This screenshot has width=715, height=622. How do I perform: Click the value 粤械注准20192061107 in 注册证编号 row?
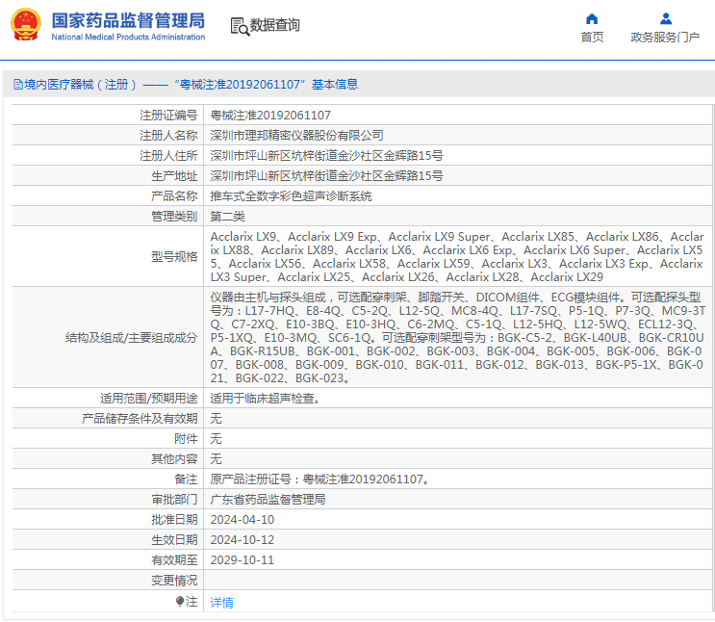point(270,115)
